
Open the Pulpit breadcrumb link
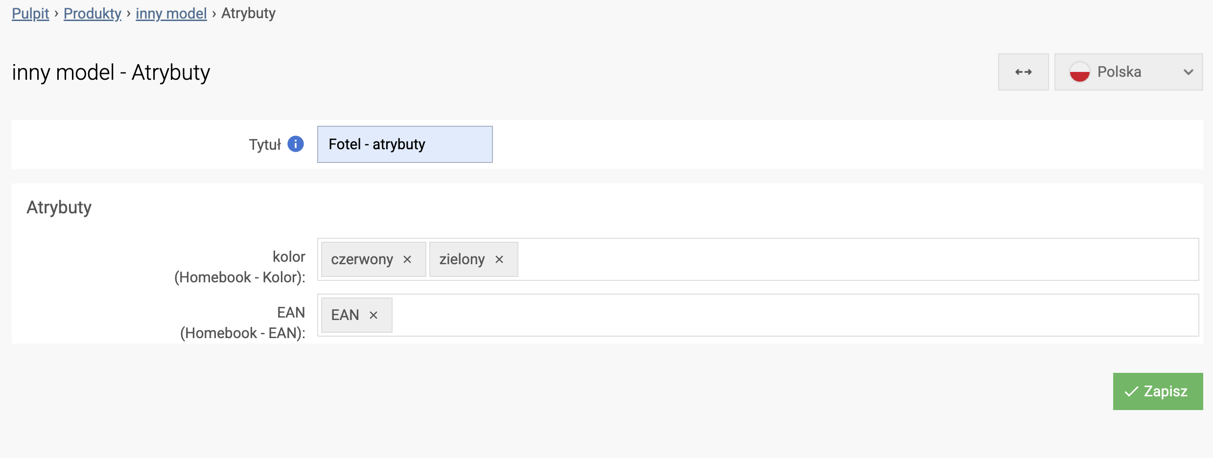(30, 13)
